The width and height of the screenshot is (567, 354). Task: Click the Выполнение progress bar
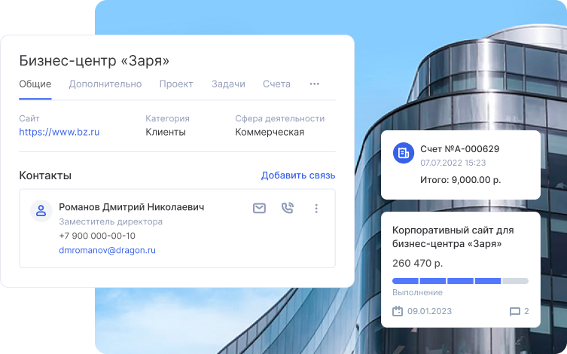point(460,281)
